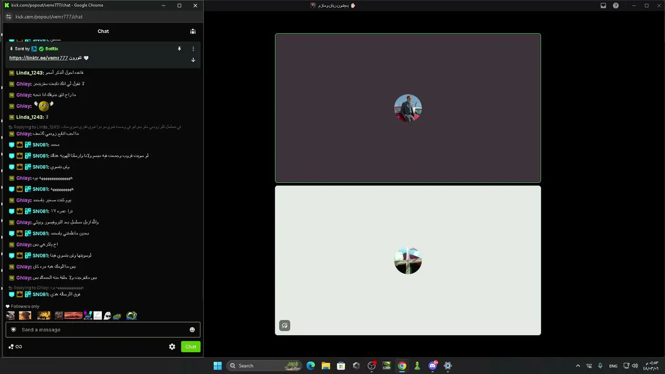Switch ENG input language in tray

613,366
